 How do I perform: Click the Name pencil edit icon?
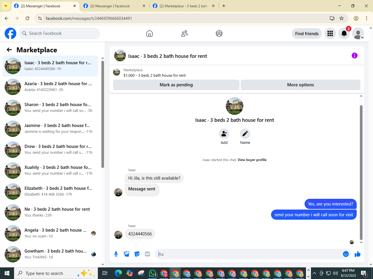tap(245, 134)
